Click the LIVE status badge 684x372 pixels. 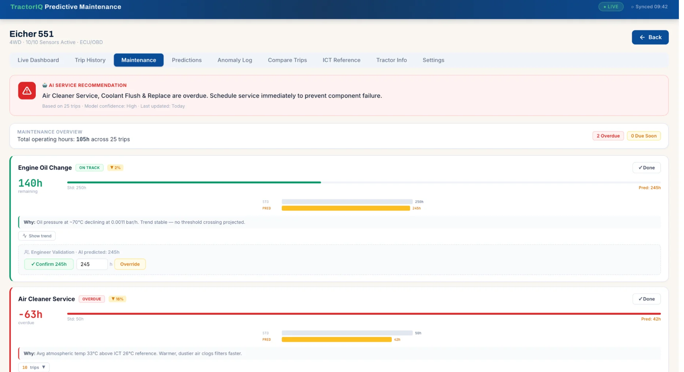611,7
